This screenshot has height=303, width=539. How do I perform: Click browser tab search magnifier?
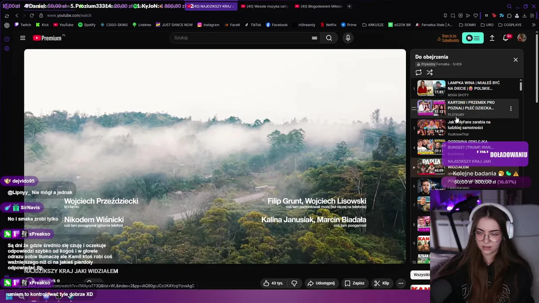point(509,6)
